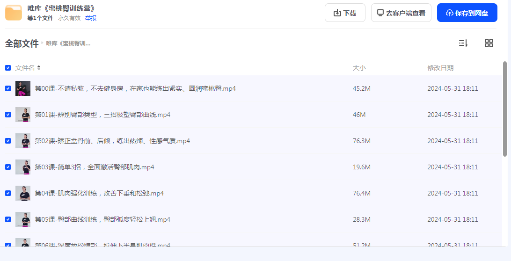Click the shared folder icon
511x261 pixels.
click(14, 13)
